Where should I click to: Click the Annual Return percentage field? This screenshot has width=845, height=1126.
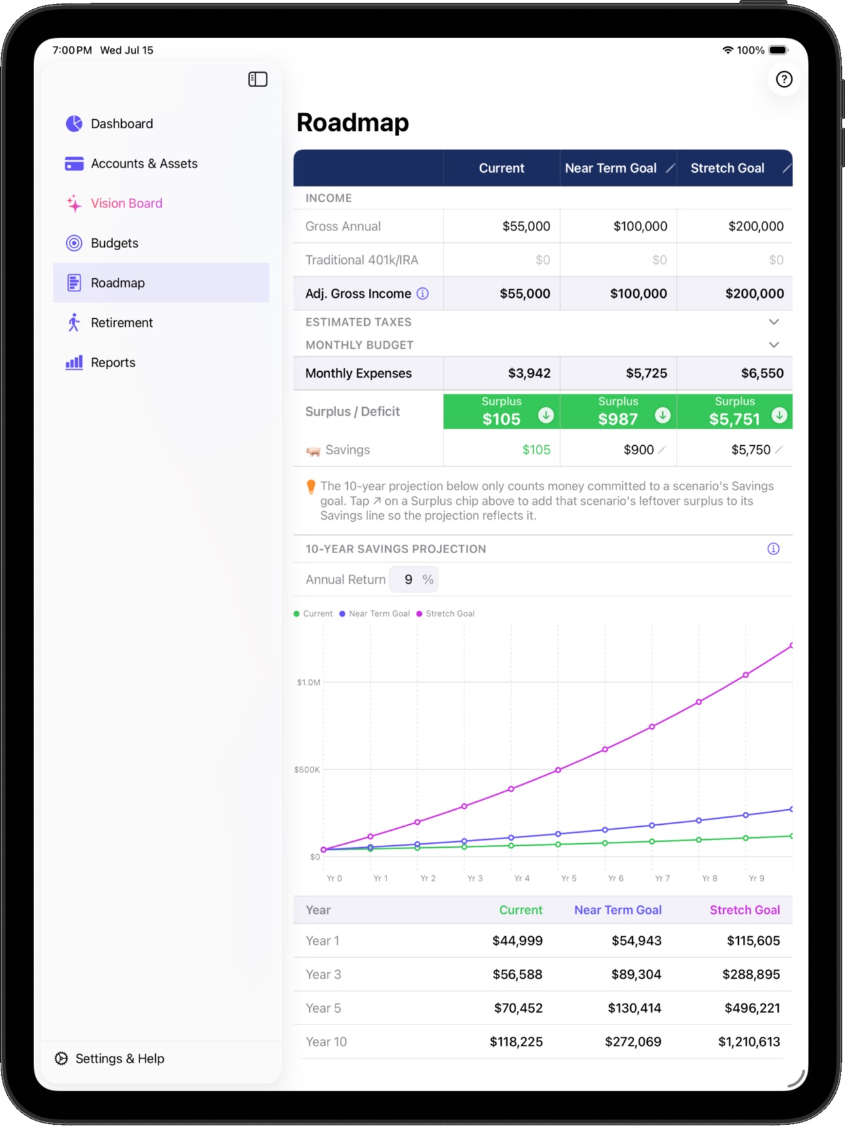click(x=413, y=579)
